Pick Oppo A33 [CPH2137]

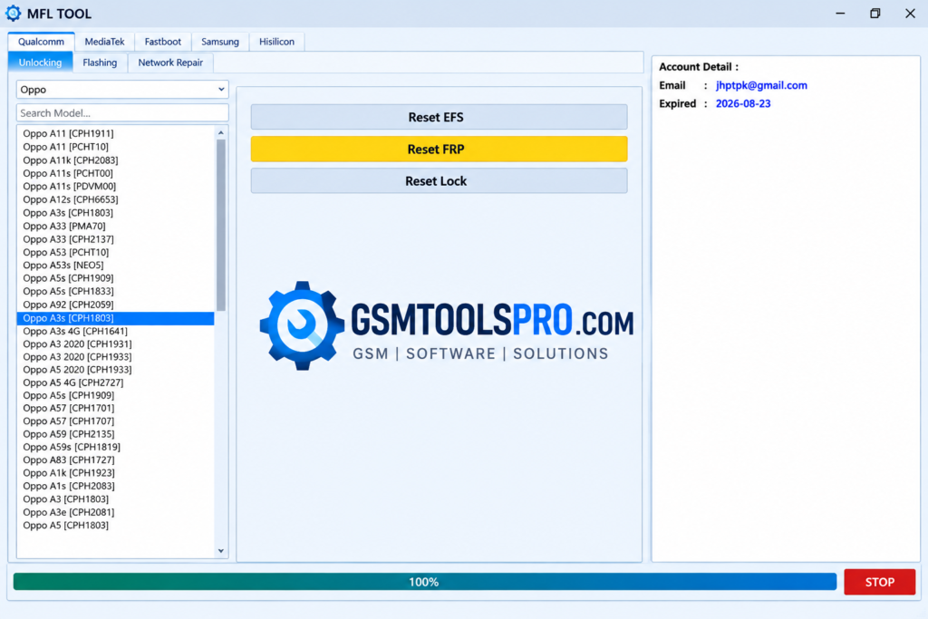[x=115, y=239]
